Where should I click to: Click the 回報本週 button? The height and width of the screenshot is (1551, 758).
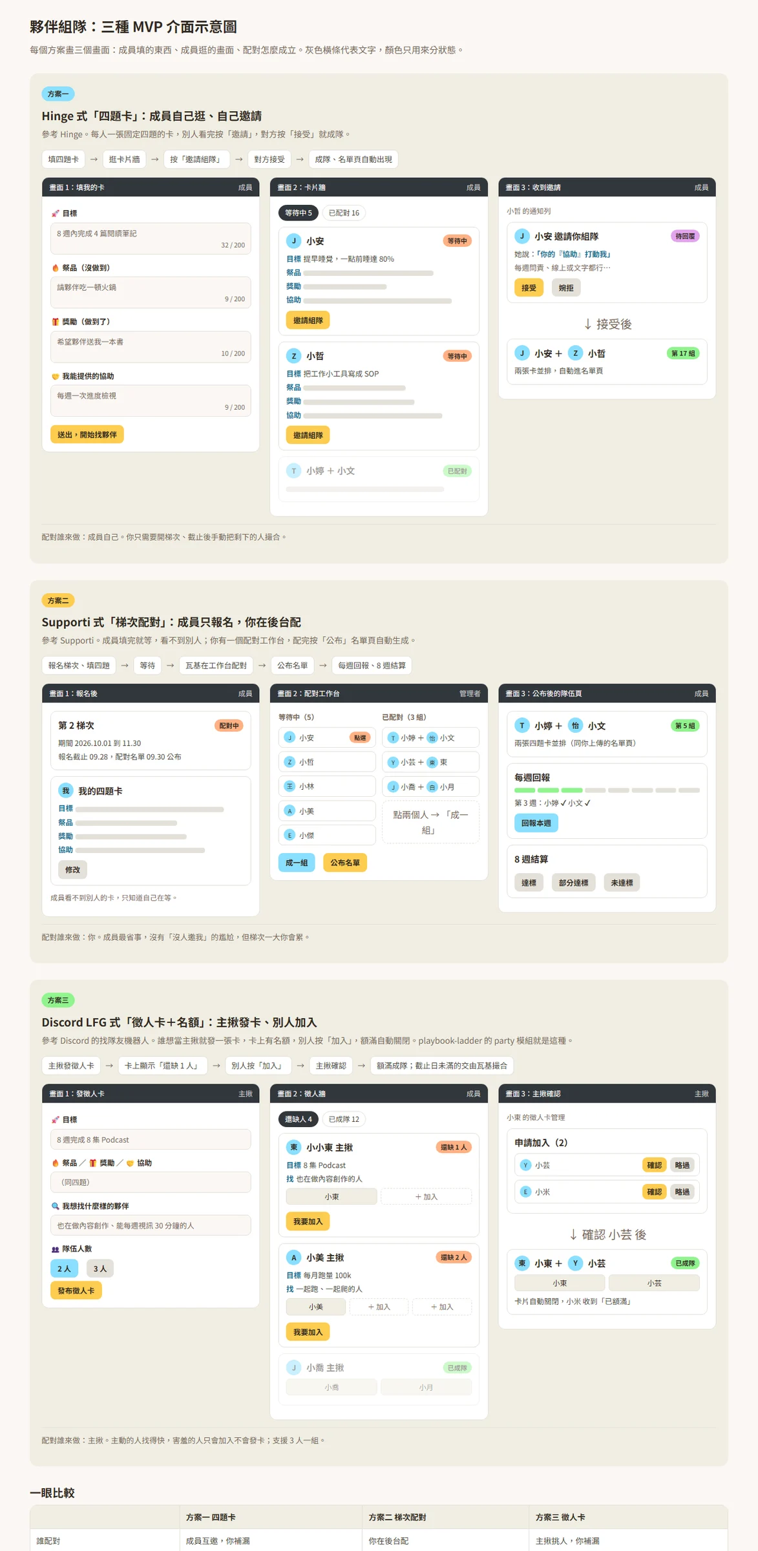pos(536,823)
